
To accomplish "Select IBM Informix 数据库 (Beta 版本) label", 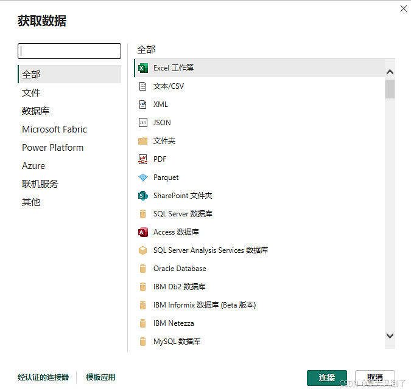I will click(205, 305).
